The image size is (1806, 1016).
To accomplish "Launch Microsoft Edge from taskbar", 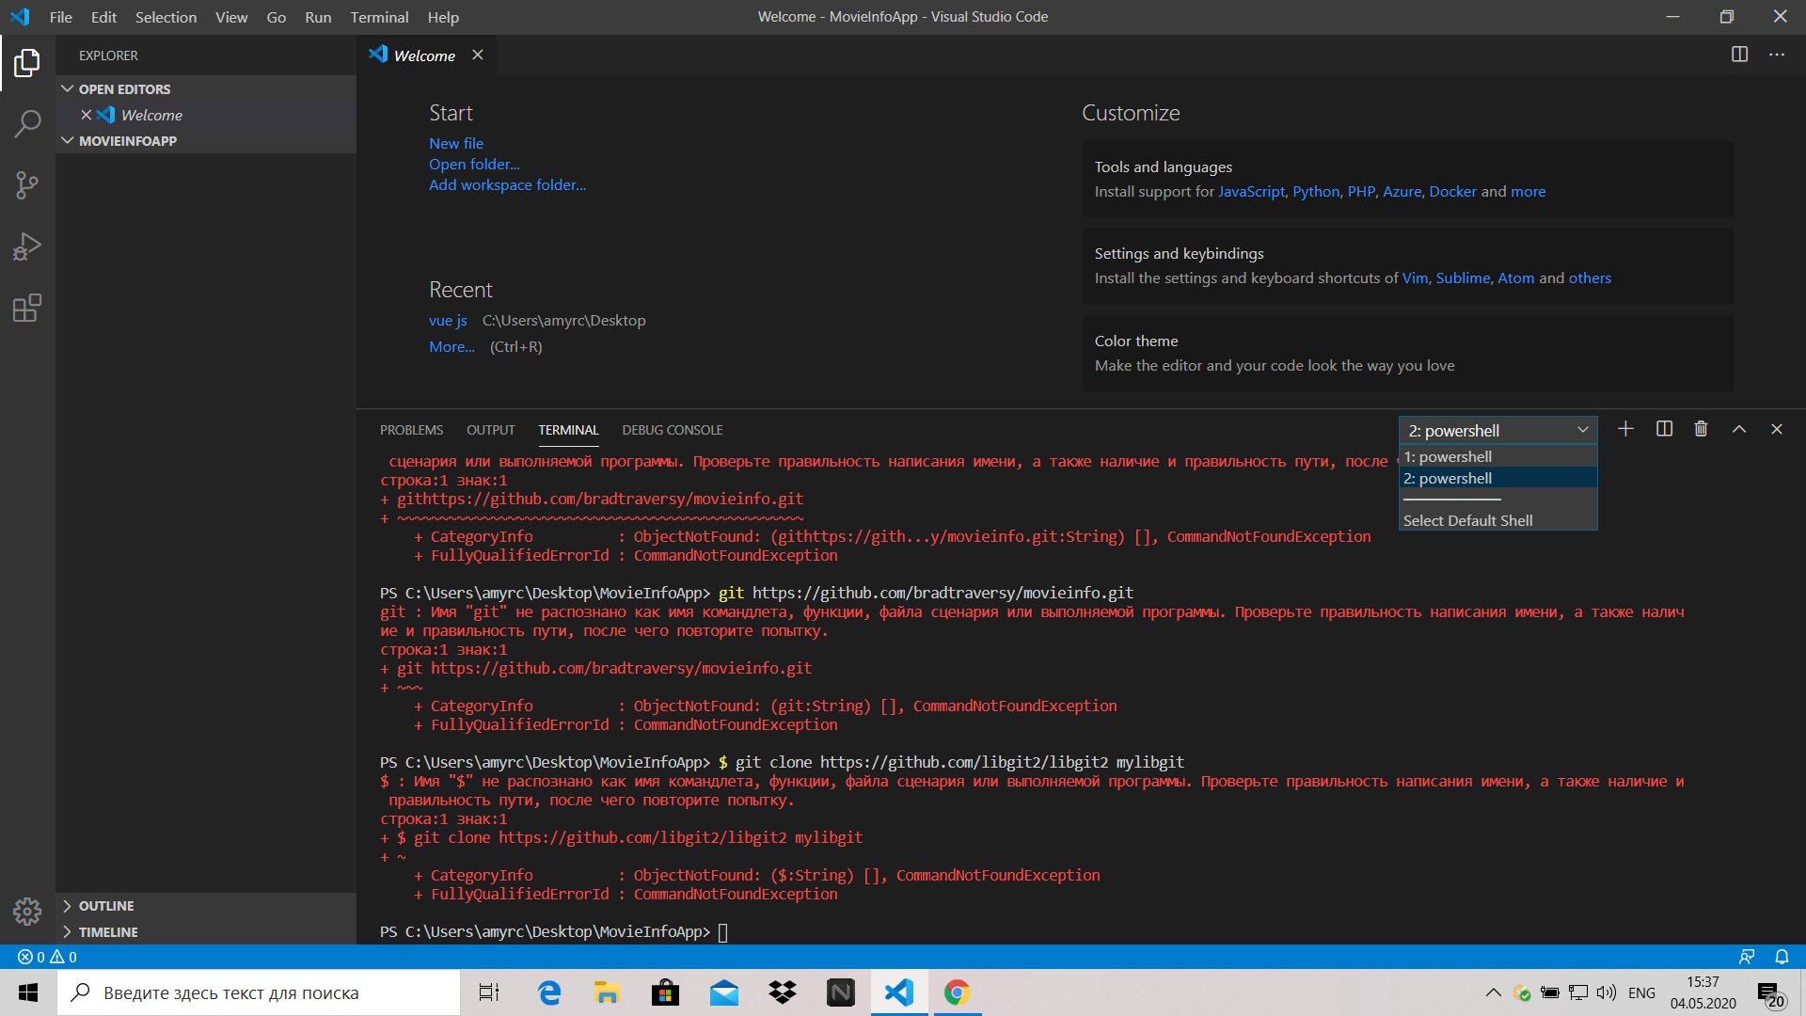I will click(548, 992).
